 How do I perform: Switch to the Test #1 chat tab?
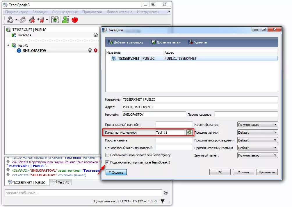pos(61,182)
